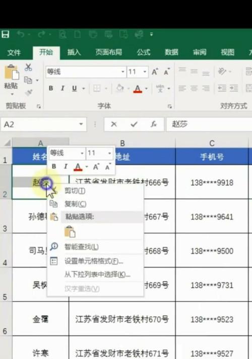Screen dimensions: 252x359
Task: Click the Insert Function fx icon
Action: (154, 124)
